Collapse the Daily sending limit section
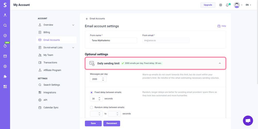Screen dimensions: 258x129 coord(220,63)
